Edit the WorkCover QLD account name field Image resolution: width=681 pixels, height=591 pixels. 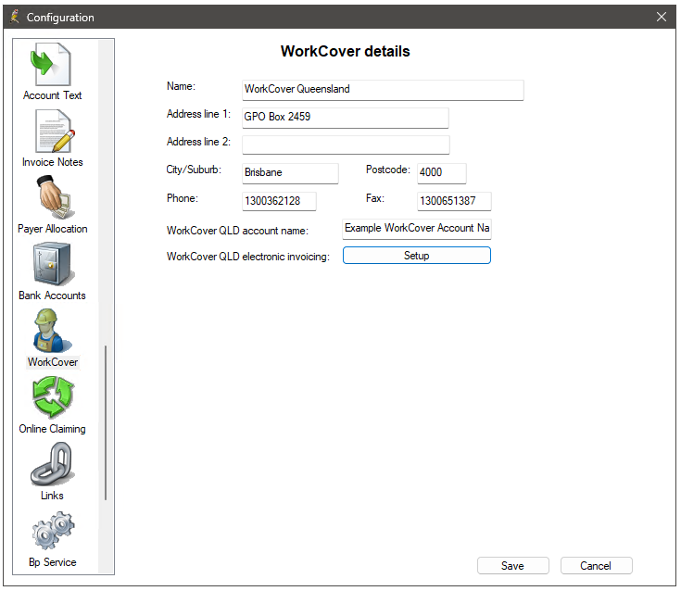tap(417, 229)
